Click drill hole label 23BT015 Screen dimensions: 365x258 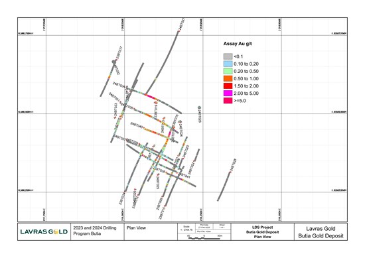tap(161, 213)
